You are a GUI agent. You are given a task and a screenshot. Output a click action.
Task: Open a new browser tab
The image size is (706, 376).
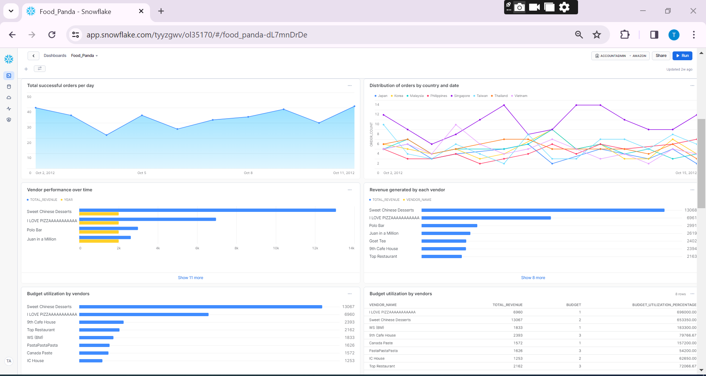click(x=161, y=11)
